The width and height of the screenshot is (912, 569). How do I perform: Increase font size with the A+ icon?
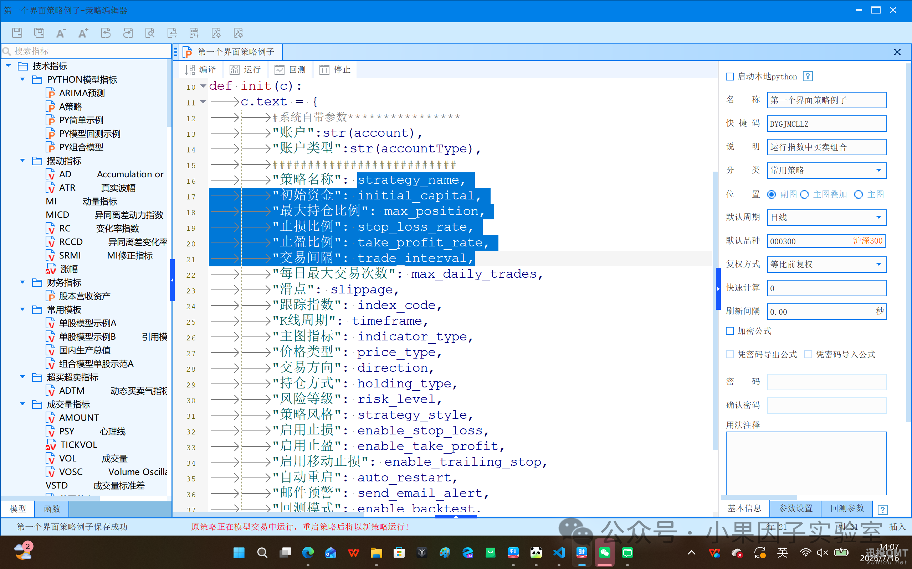83,33
